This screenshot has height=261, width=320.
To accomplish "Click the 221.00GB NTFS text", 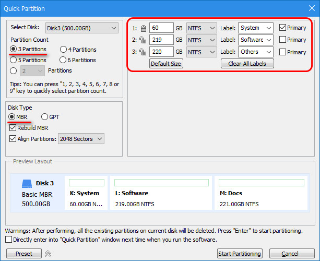I will pos(239,204).
